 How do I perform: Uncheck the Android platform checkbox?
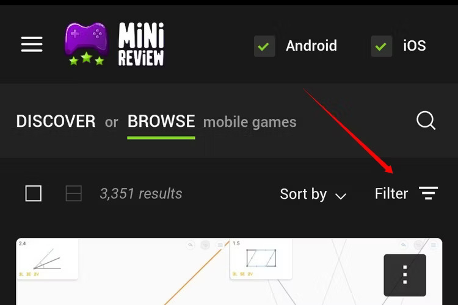(264, 46)
